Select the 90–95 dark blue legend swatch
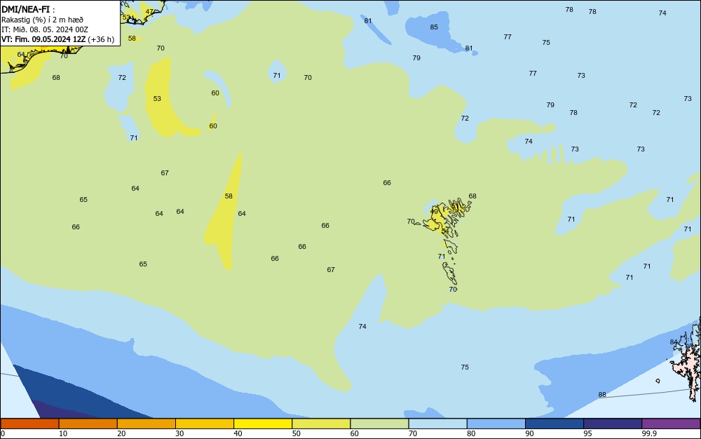The height and width of the screenshot is (439, 701). 554,424
